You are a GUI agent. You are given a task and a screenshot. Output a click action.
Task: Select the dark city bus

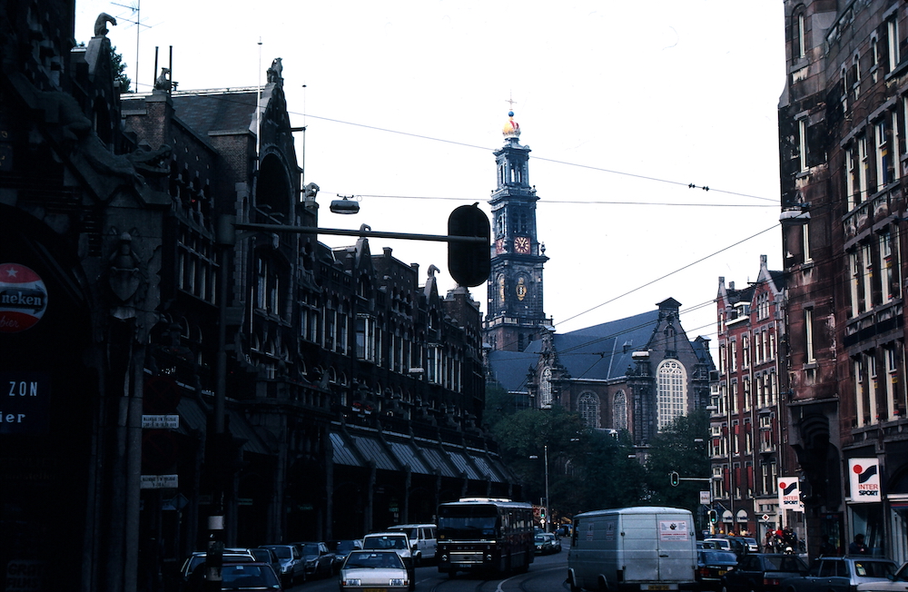point(484,536)
